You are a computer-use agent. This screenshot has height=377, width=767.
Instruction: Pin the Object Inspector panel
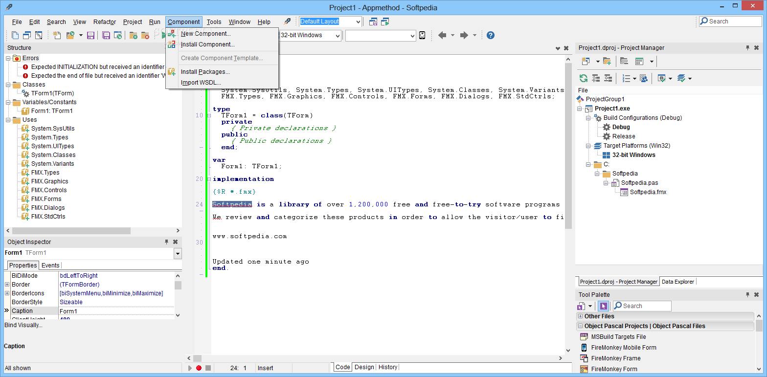coord(166,242)
